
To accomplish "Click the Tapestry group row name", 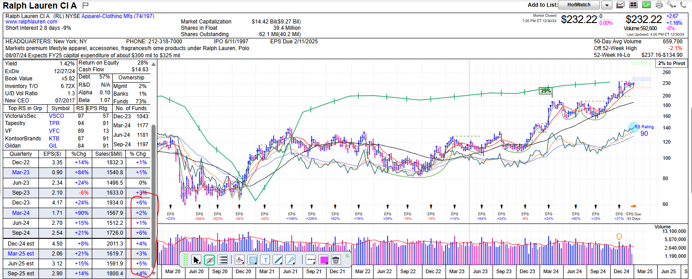I will (15, 123).
